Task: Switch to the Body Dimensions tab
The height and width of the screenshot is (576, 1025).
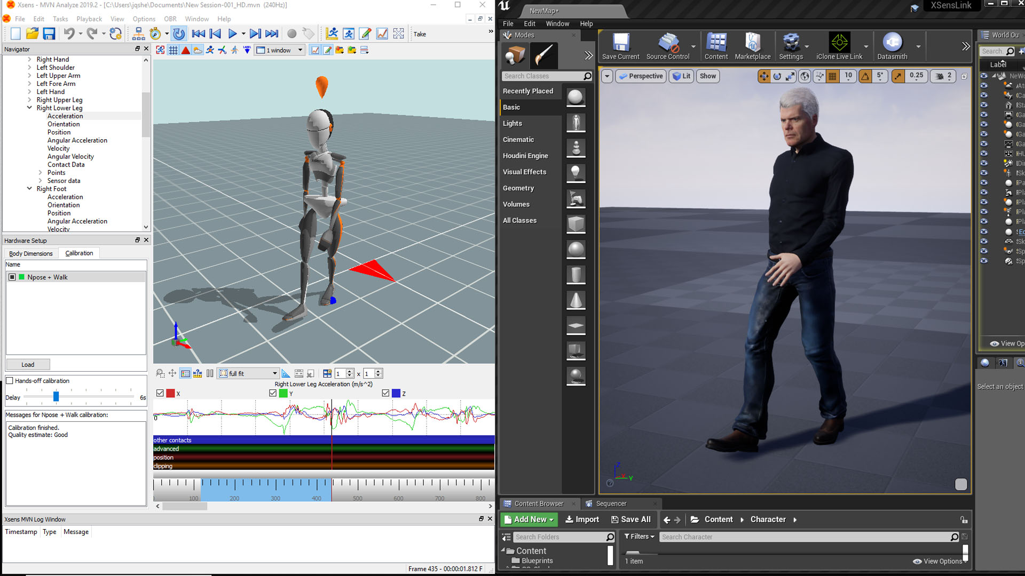Action: (31, 253)
